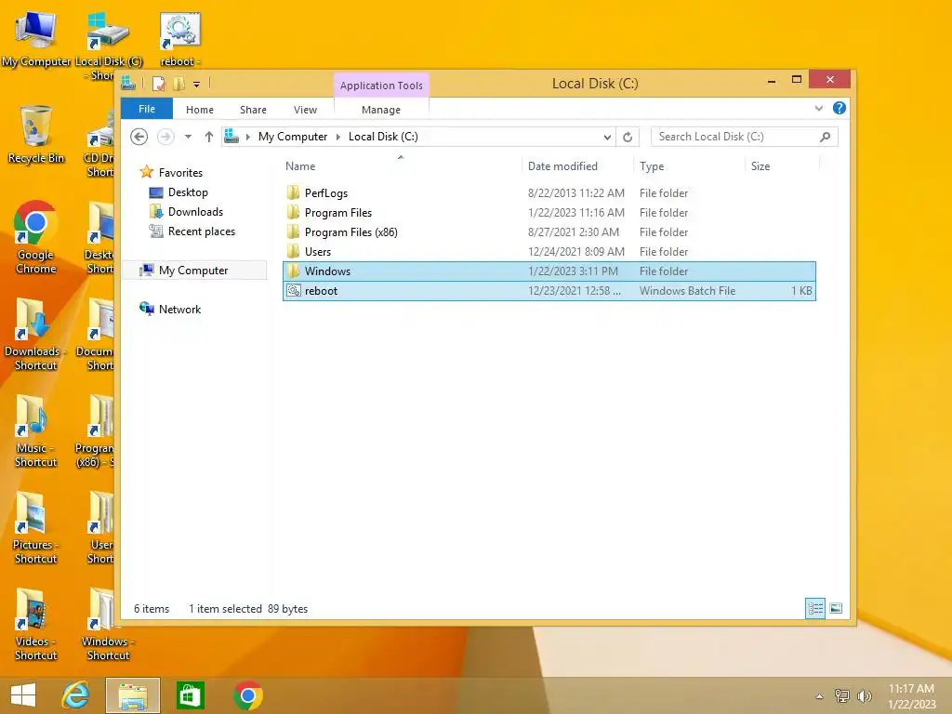Focus the Search Local Disk (C:) box
The height and width of the screenshot is (714, 952).
pyautogui.click(x=745, y=137)
